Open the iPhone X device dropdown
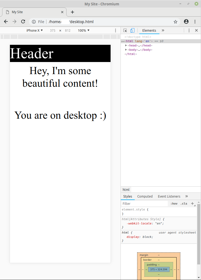This screenshot has height=280, width=201. coord(34,31)
